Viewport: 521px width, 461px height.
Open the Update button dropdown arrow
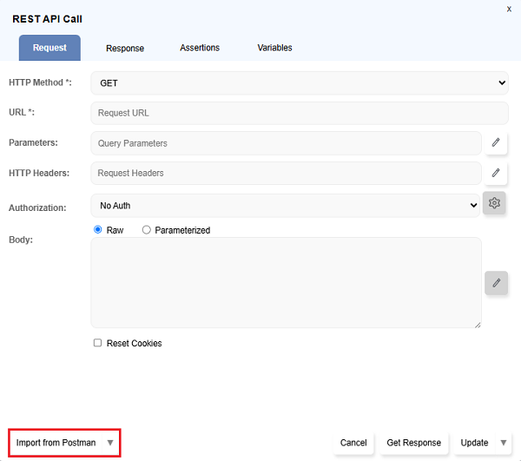[502, 443]
